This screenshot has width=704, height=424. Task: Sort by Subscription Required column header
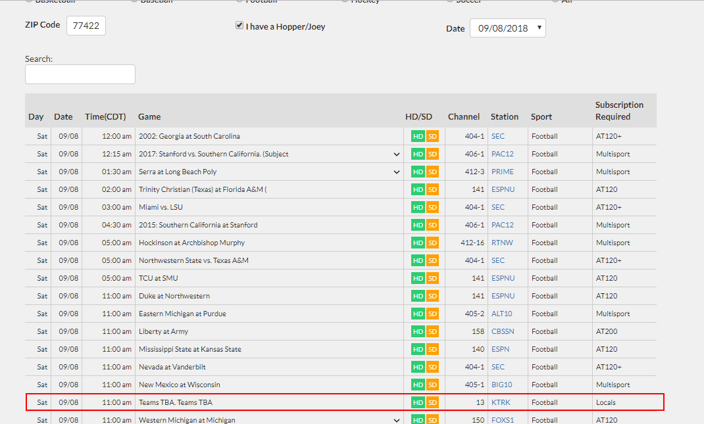point(620,111)
